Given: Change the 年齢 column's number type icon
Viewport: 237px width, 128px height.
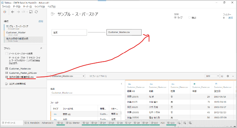Looking at the screenshot, I should tap(194, 84).
